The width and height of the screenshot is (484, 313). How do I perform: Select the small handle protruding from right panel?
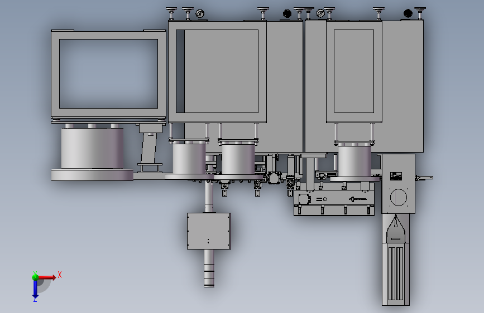tap(424, 178)
